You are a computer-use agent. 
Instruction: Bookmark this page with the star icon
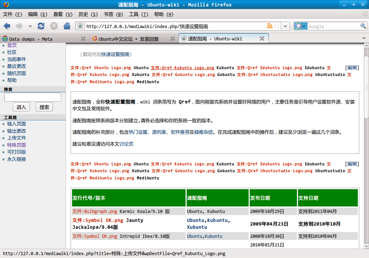[277, 26]
